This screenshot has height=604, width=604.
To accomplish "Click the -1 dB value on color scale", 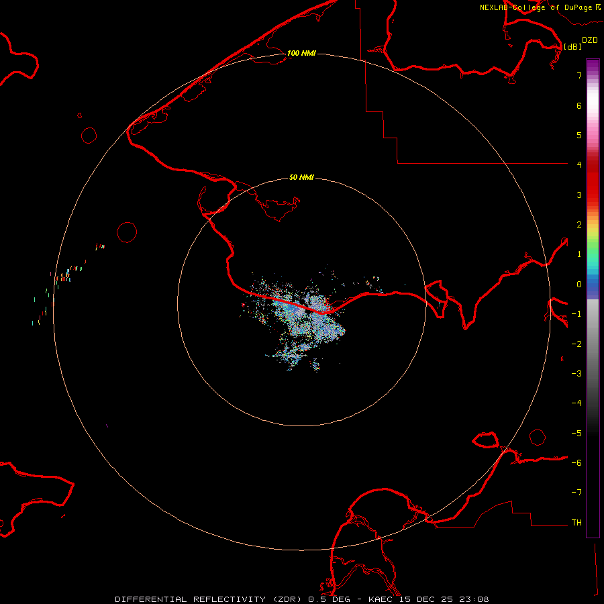I will 576,314.
